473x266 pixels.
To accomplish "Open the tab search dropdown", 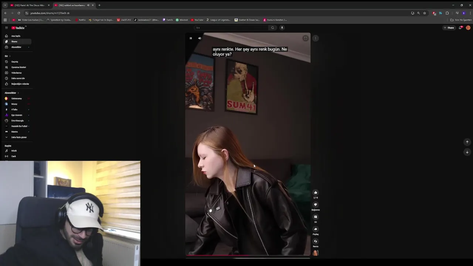I will pos(5,5).
